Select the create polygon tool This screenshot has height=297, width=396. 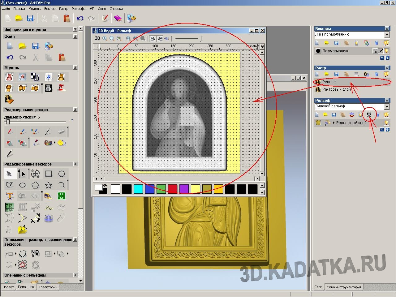point(35,185)
